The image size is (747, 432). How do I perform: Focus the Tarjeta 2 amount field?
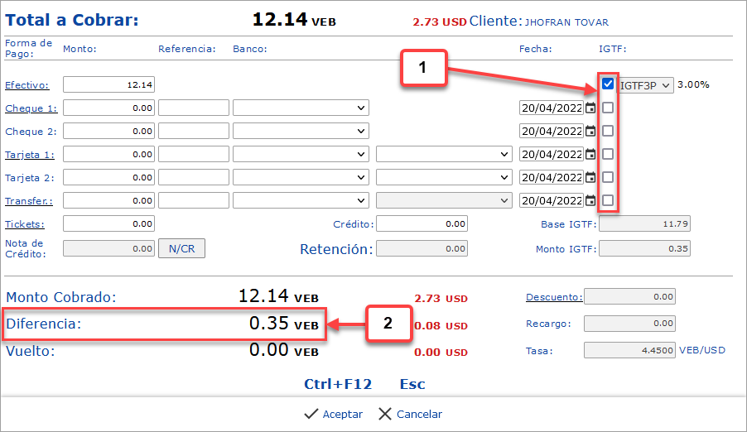pyautogui.click(x=108, y=177)
